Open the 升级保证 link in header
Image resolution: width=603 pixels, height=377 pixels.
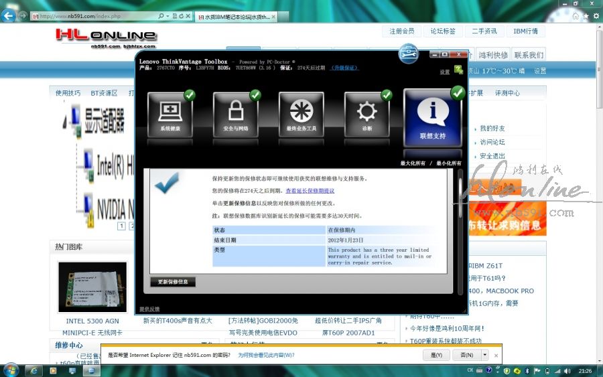click(x=344, y=68)
